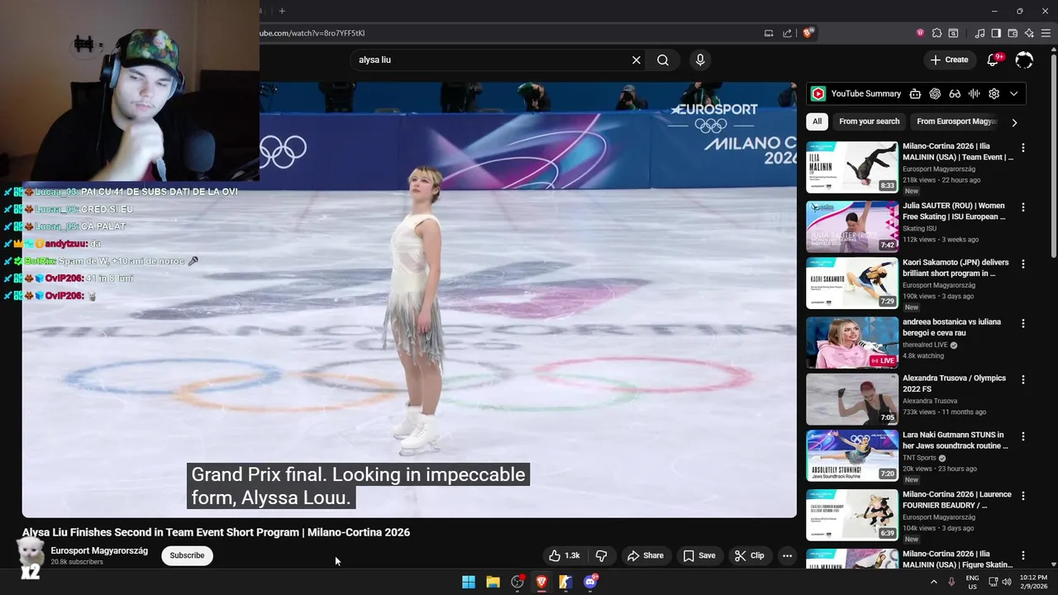Click the YouTube search magnifier button

[x=663, y=60]
